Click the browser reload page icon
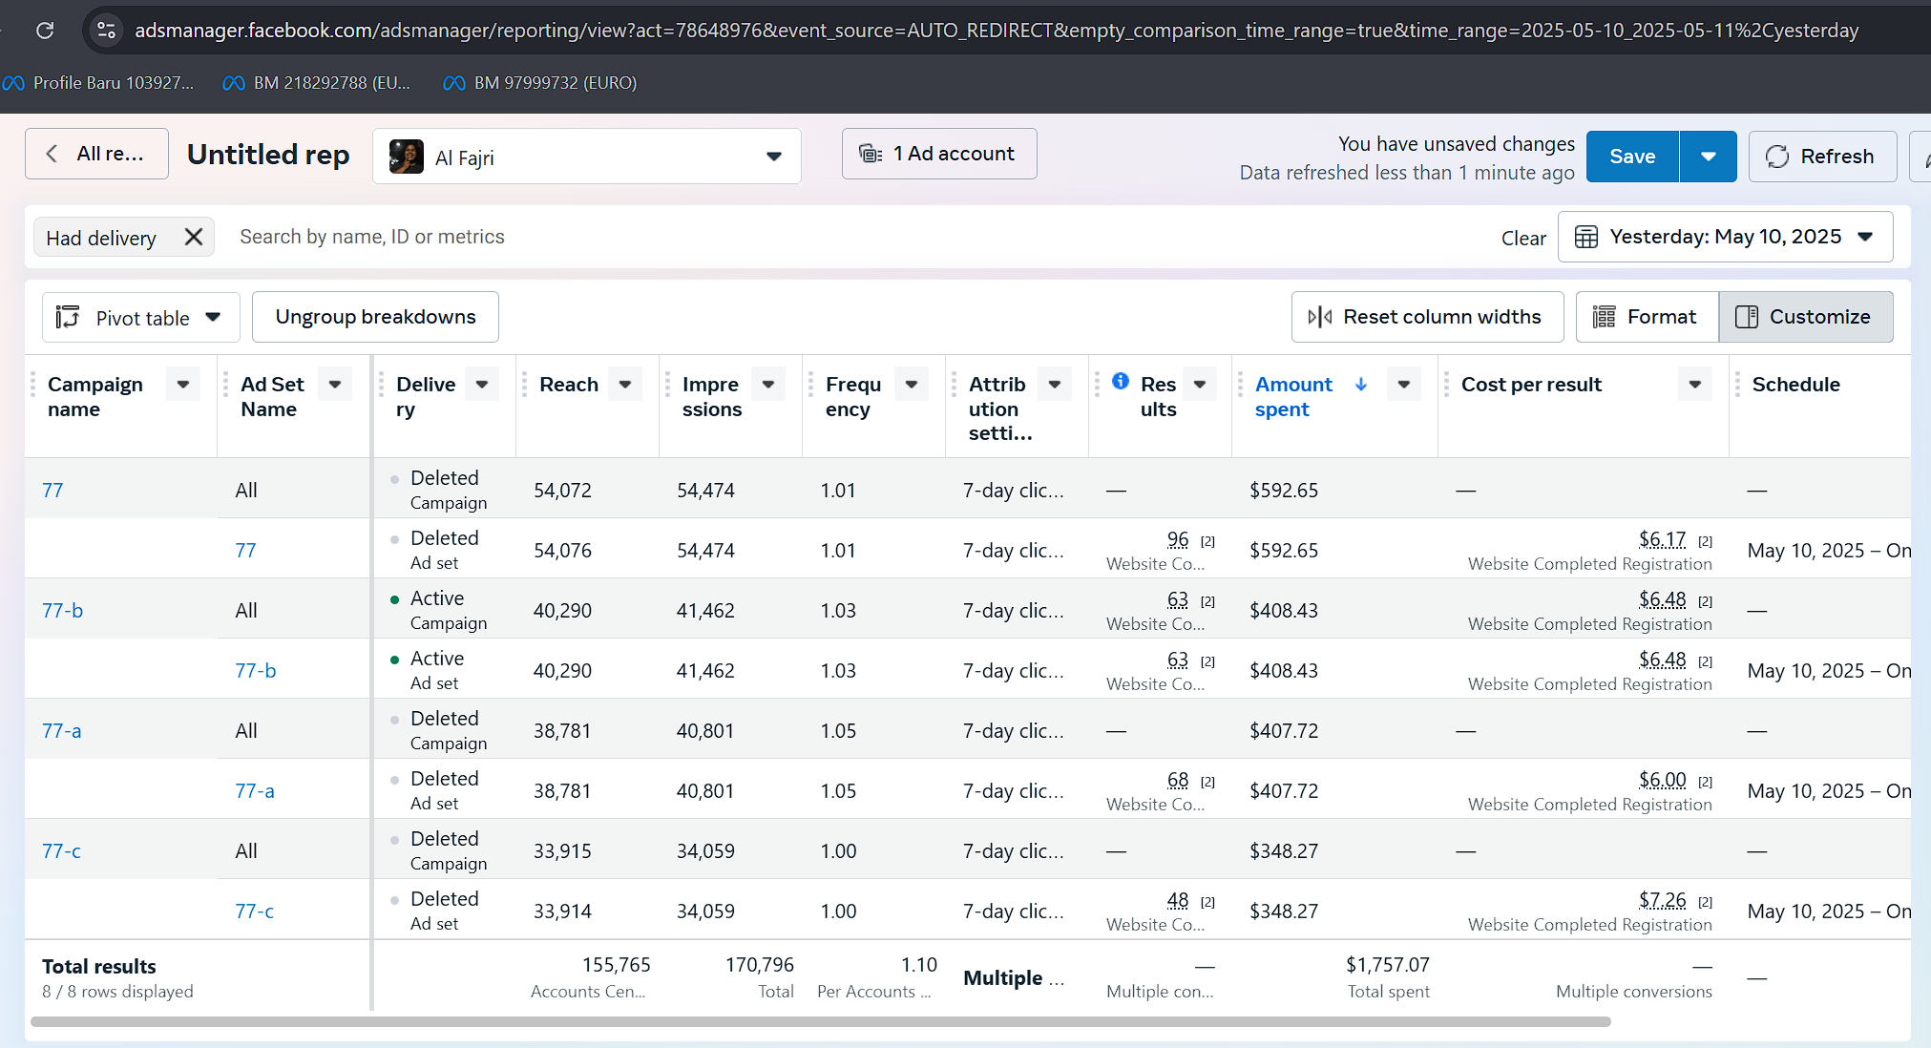 coord(45,31)
